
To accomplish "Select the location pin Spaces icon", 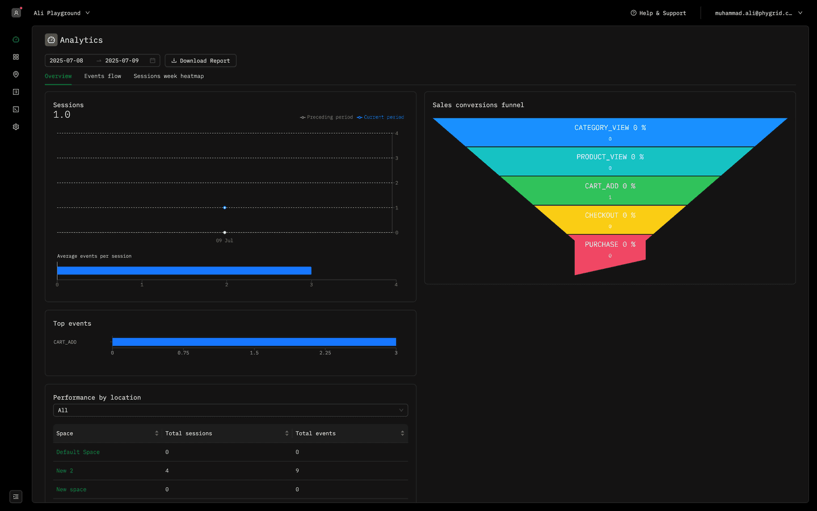I will tap(15, 74).
